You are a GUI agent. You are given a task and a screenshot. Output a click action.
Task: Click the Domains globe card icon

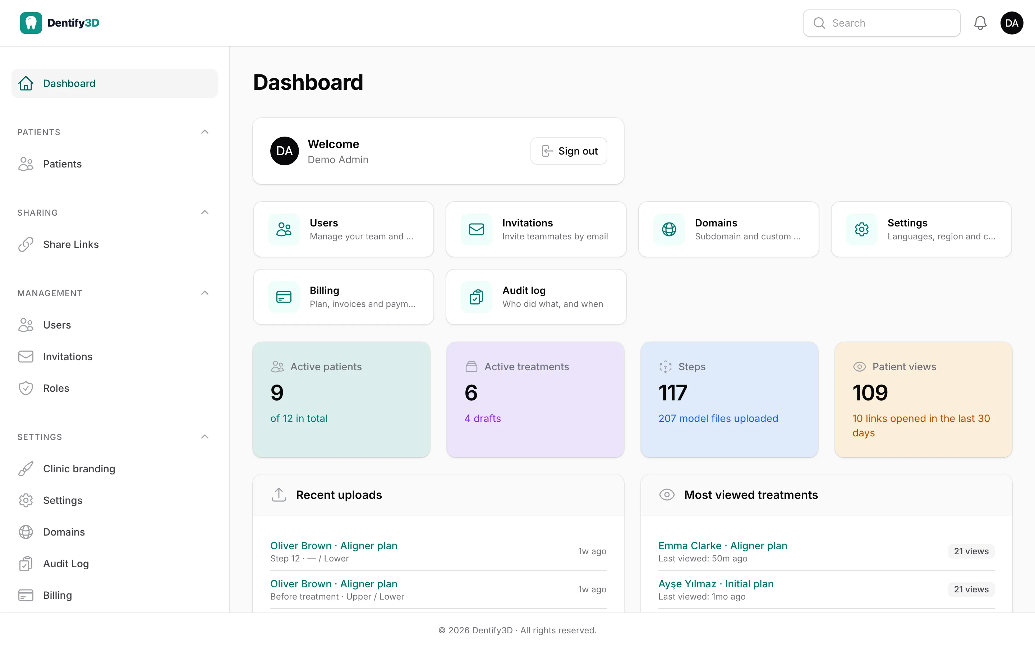(x=669, y=229)
